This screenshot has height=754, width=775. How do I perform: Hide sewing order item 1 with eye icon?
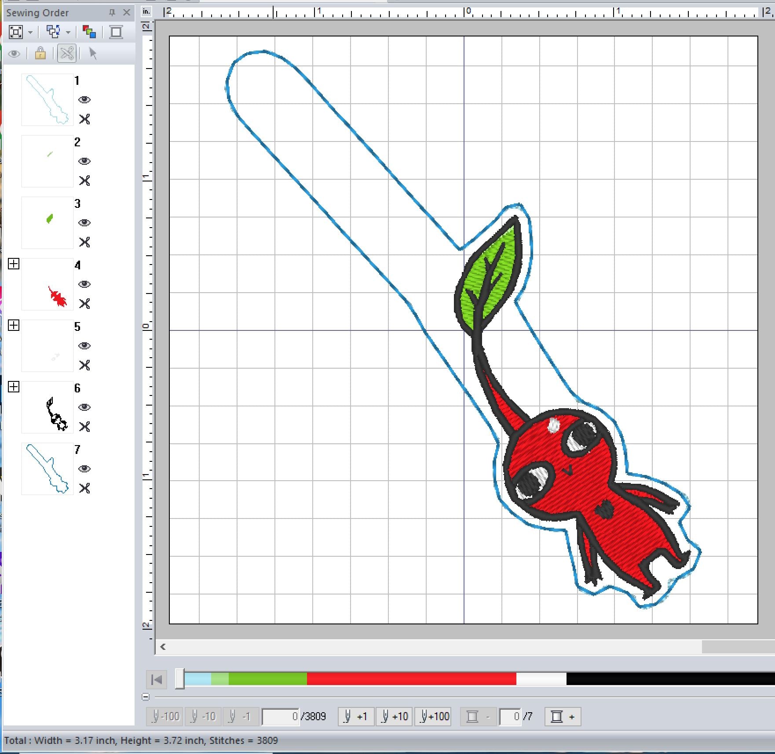pos(84,100)
